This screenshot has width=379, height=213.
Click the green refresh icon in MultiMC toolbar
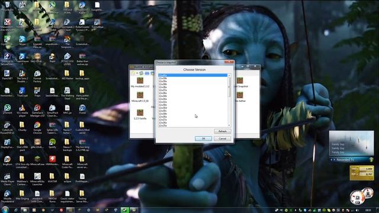tap(141, 73)
